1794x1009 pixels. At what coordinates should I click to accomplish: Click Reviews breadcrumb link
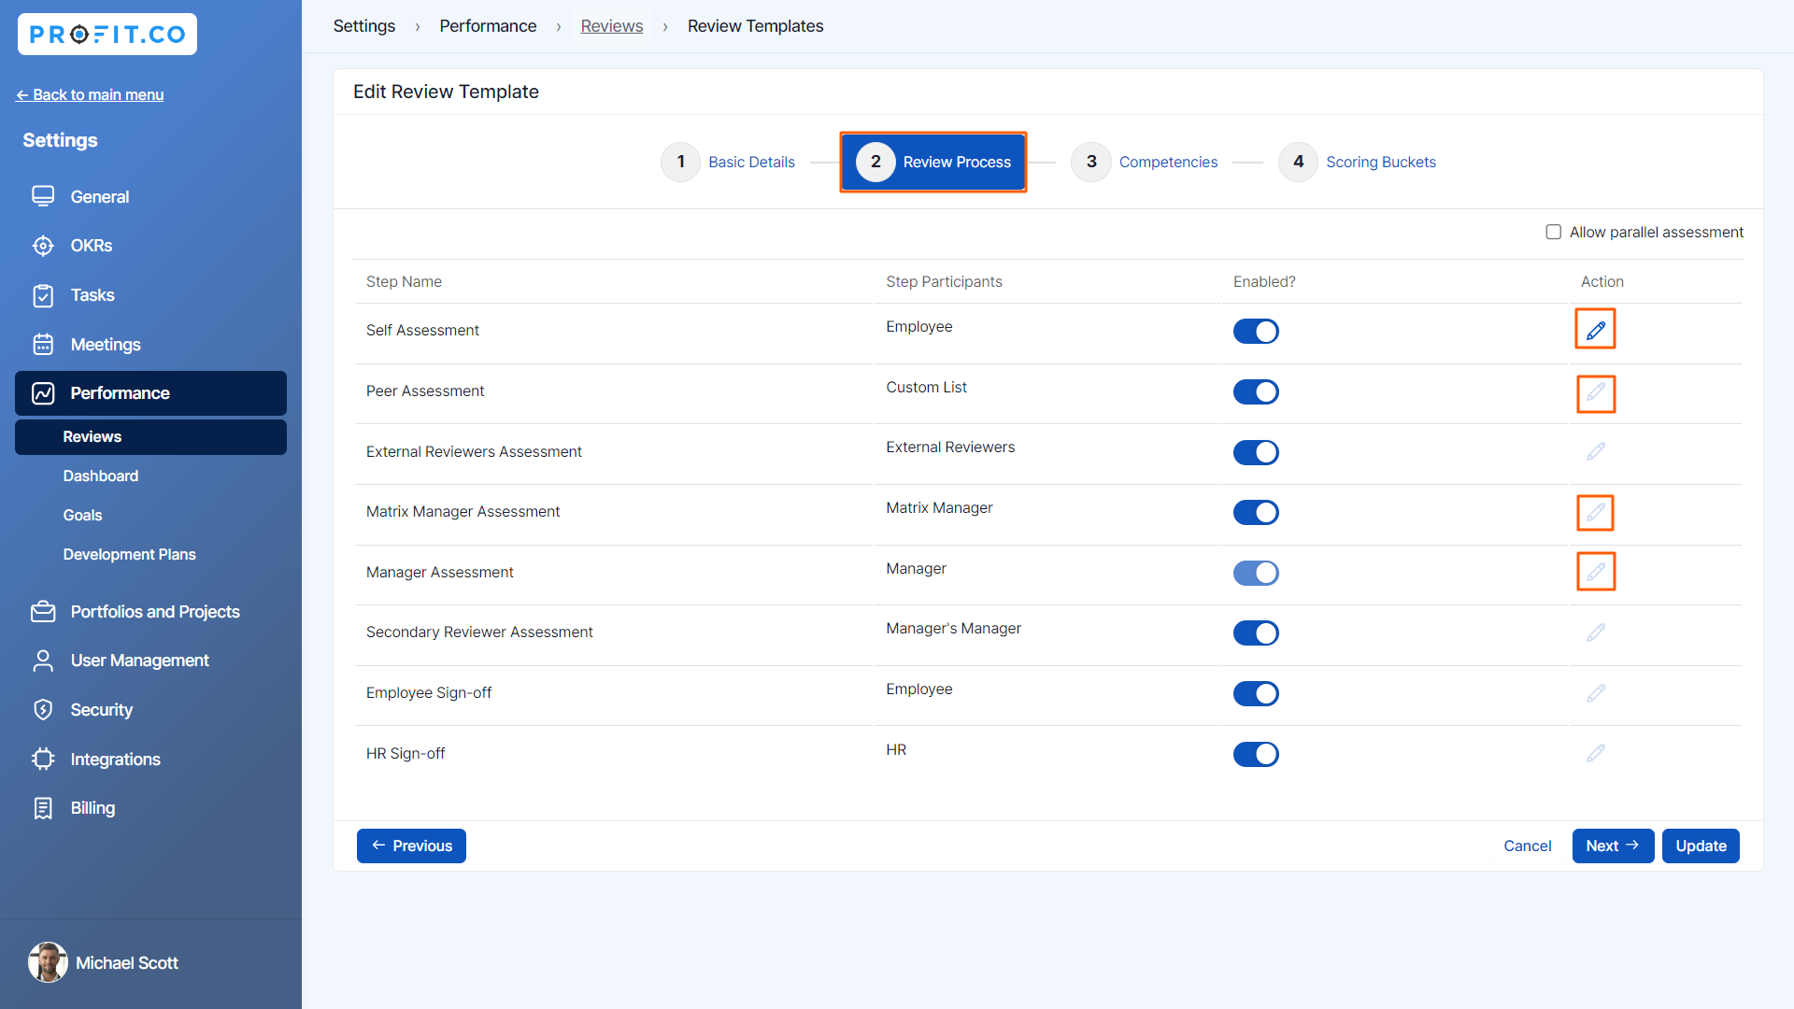611,26
